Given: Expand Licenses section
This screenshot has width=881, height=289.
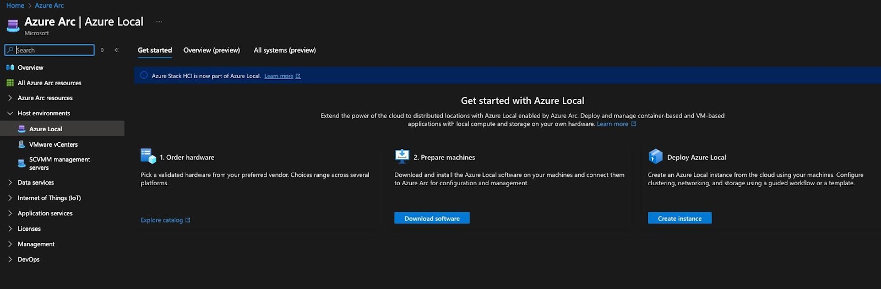Looking at the screenshot, I should (x=10, y=229).
